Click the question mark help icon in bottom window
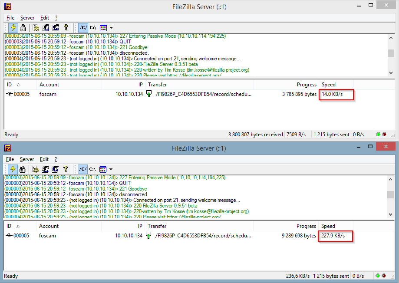399x283 pixels. point(66,169)
